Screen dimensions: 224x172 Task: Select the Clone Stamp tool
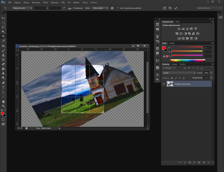pyautogui.click(x=3, y=55)
